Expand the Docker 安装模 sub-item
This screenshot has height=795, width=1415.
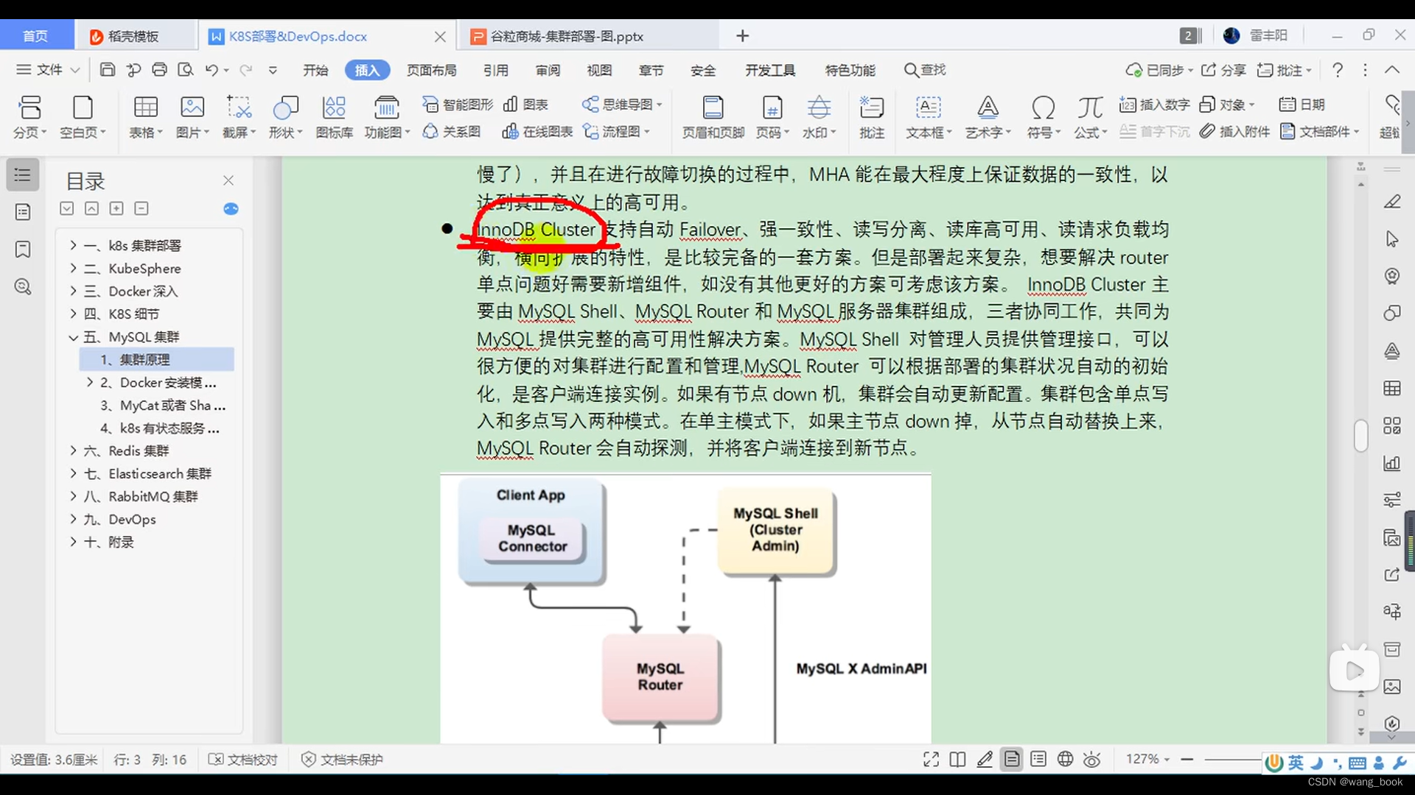click(x=90, y=382)
